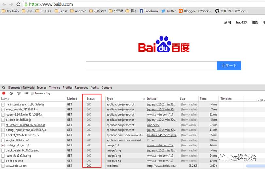Image resolution: width=265 pixels, height=169 pixels.
Task: Reload the page with the refresh icon
Action: [x=18, y=4]
